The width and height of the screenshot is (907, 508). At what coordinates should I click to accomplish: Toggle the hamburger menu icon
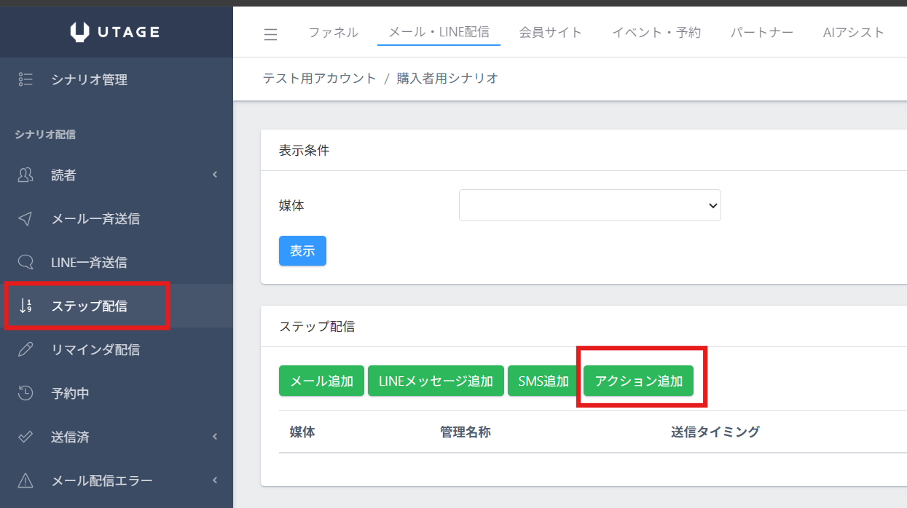(270, 34)
